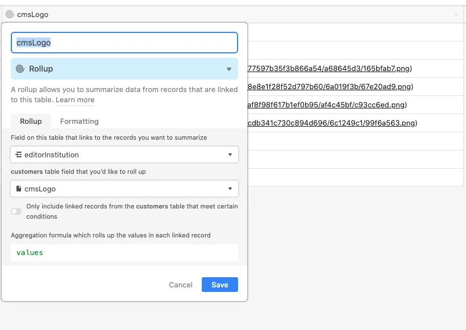Click the attachment file icon beside cmsLogo dropdown
The height and width of the screenshot is (330, 466).
pyautogui.click(x=19, y=189)
